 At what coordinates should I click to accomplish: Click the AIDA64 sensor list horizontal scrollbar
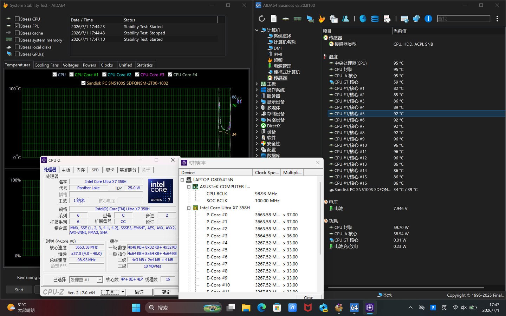(x=406, y=288)
